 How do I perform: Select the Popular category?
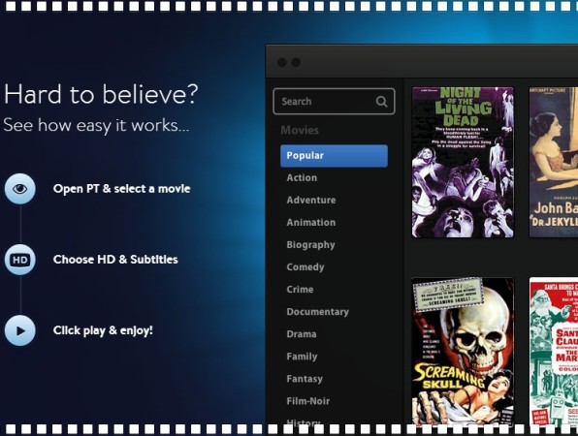point(334,156)
